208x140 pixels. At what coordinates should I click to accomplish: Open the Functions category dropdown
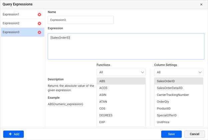click(x=121, y=72)
